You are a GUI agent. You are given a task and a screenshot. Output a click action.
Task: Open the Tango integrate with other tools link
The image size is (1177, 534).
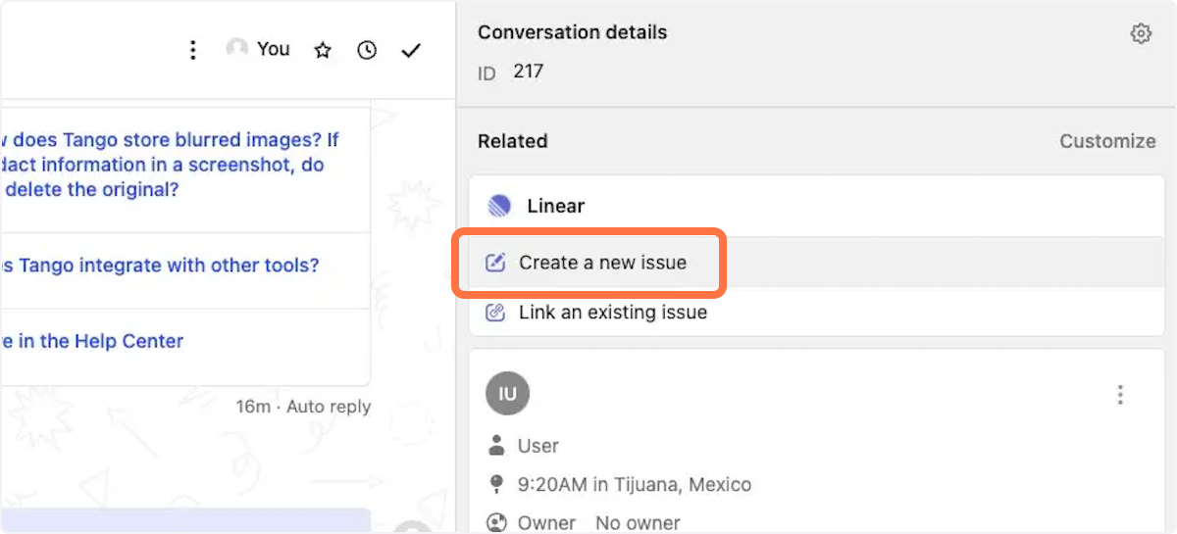tap(160, 265)
